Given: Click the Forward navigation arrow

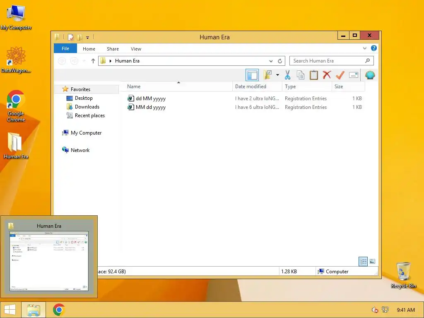Looking at the screenshot, I should tap(74, 61).
